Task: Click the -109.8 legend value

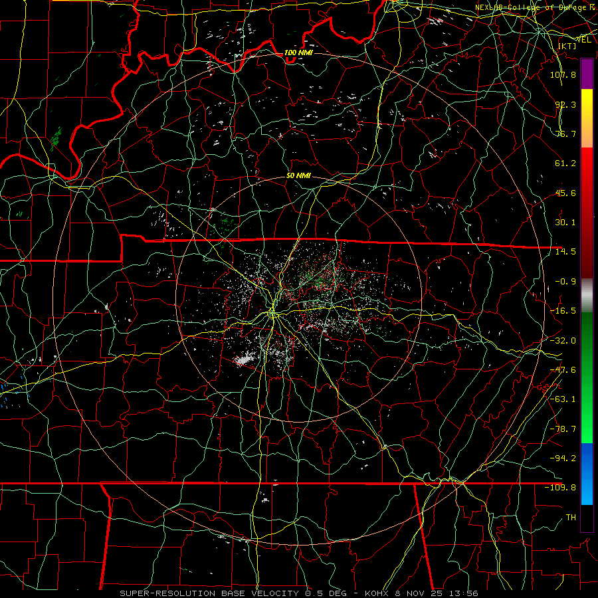Action: (x=560, y=488)
